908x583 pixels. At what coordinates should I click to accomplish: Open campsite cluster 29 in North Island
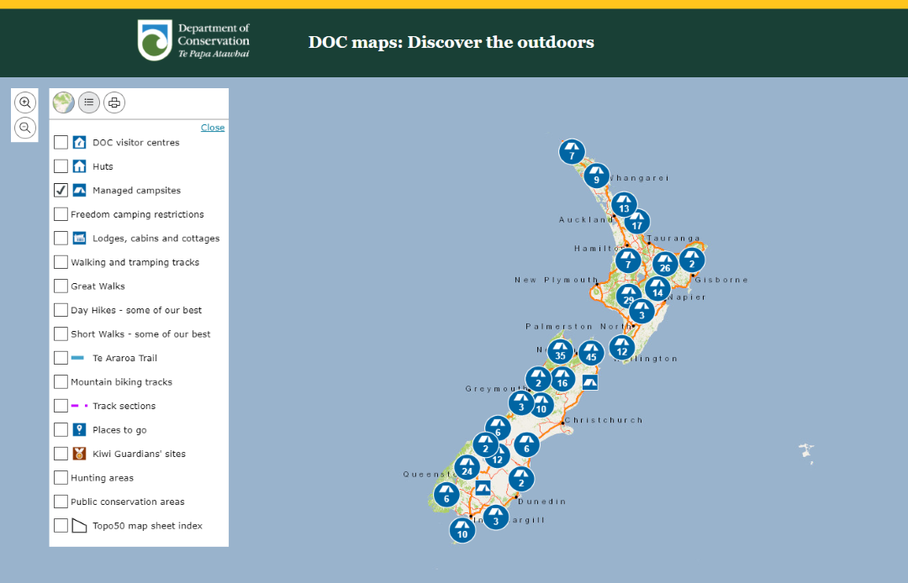pos(628,297)
